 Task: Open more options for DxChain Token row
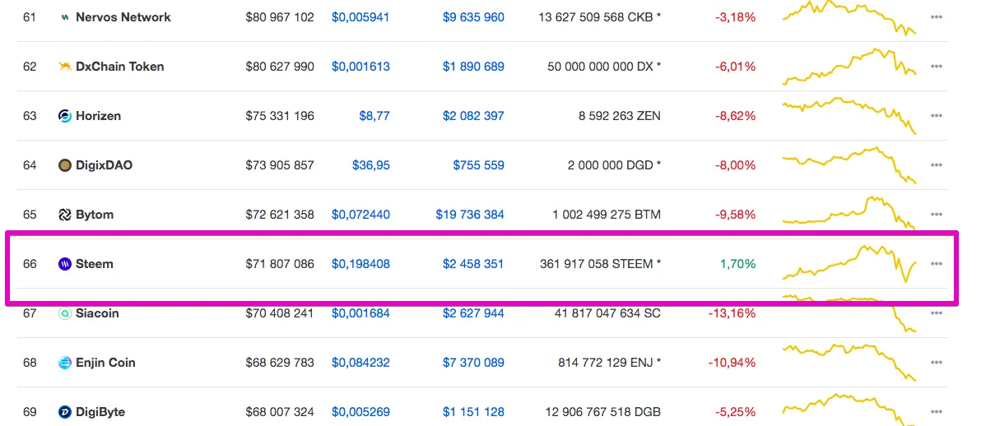[937, 67]
